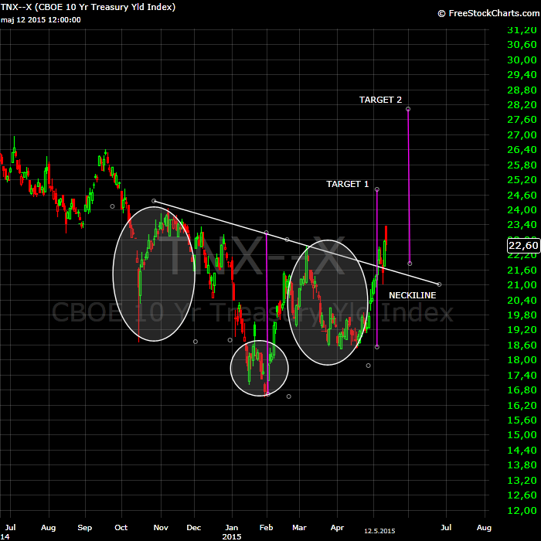This screenshot has width=541, height=541.
Task: Click the 12.5.2015 time axis marker
Action: click(379, 531)
